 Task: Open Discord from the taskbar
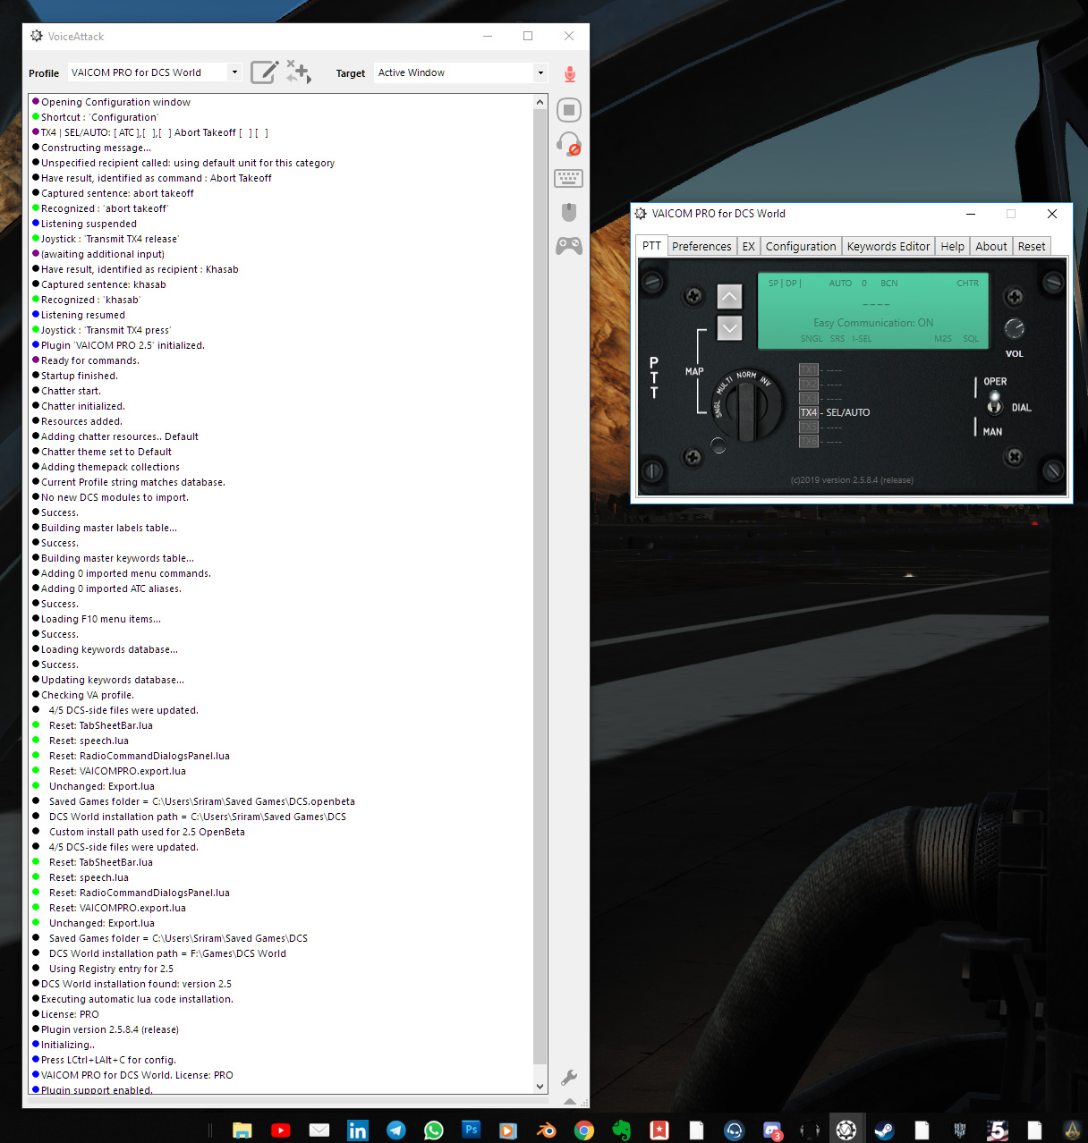tap(772, 1130)
